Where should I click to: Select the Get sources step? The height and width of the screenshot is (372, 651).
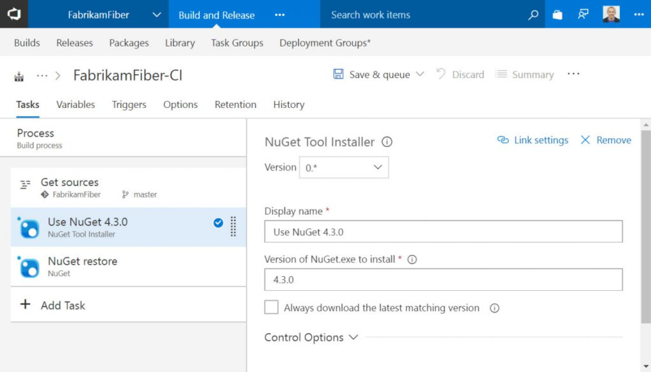point(128,188)
